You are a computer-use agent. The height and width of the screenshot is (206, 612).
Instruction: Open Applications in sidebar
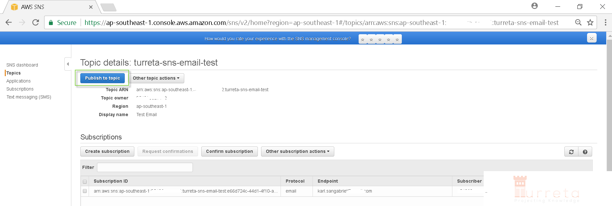pyautogui.click(x=19, y=81)
